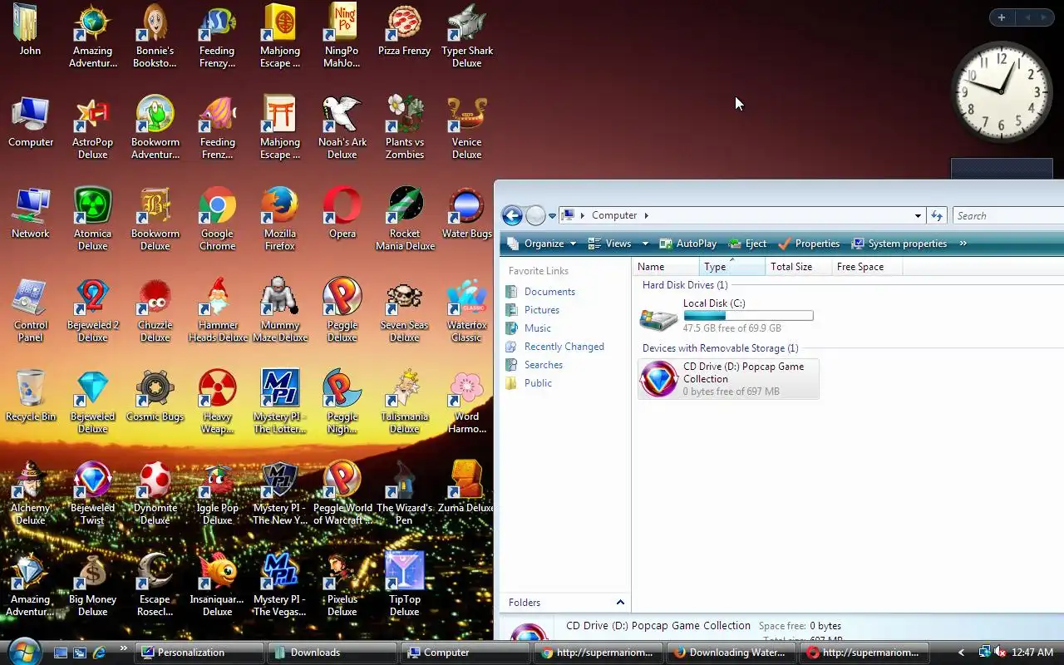Sort by the Free Space column

tap(867, 267)
